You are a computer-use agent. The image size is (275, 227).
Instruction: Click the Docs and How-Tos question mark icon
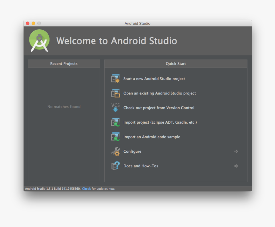pos(115,166)
